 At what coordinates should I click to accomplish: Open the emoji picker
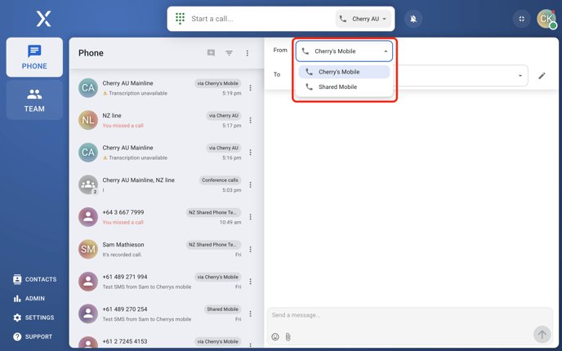(275, 336)
